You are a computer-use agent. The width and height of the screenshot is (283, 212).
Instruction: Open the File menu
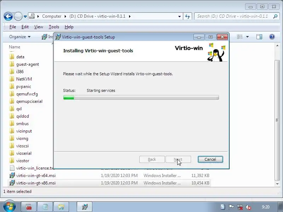pos(13,27)
